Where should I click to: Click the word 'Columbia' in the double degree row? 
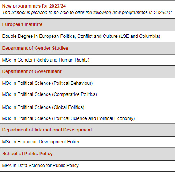[149, 36]
